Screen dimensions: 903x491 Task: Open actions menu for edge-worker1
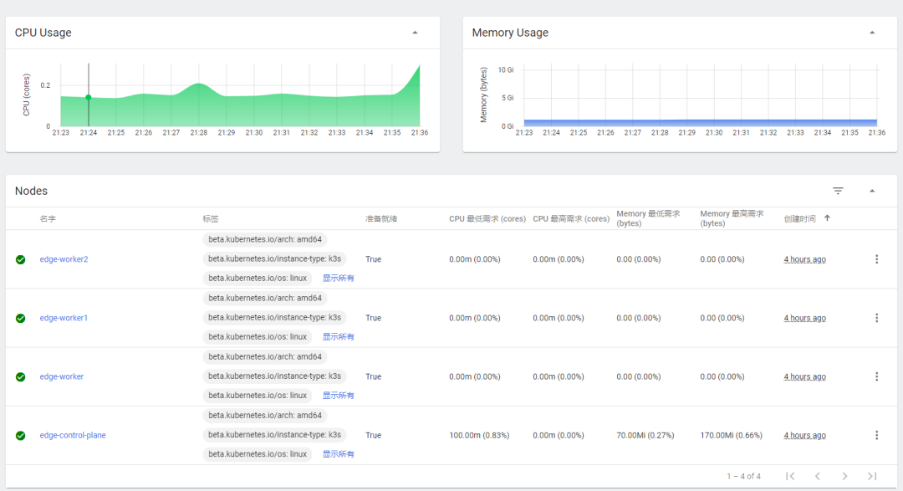tap(876, 318)
